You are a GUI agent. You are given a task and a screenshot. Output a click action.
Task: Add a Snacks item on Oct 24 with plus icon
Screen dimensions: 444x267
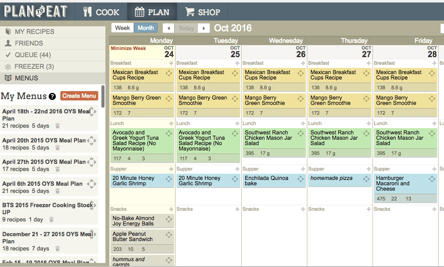point(171,209)
